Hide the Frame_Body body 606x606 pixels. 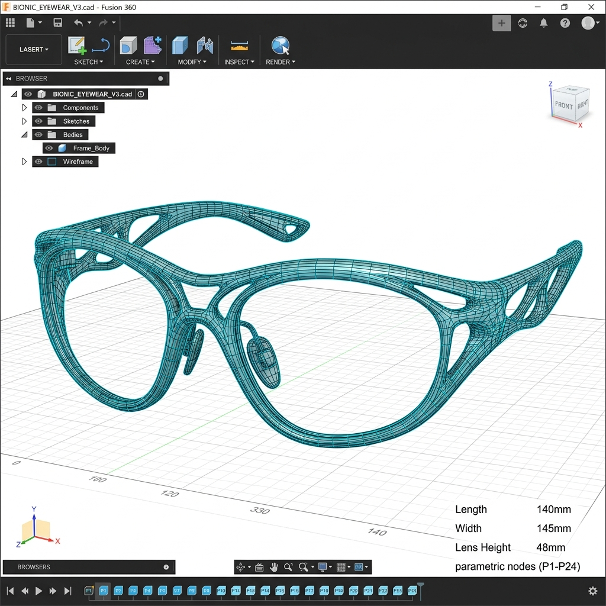coord(49,148)
